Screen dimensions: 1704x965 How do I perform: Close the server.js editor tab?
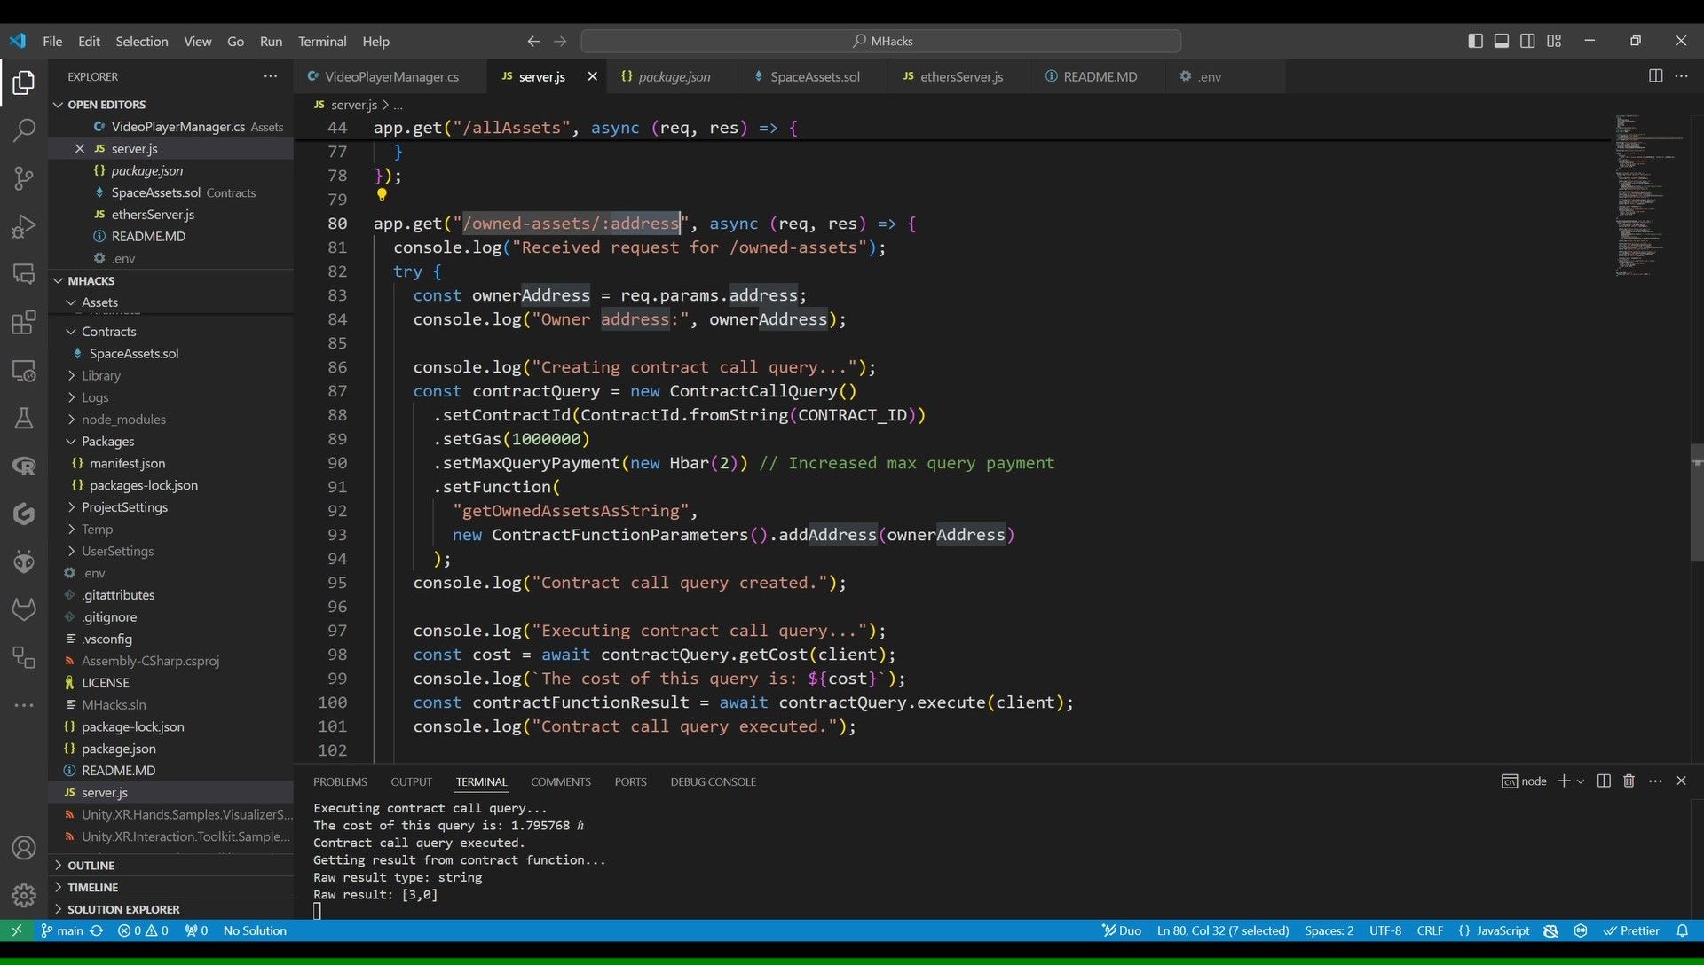[x=592, y=76]
